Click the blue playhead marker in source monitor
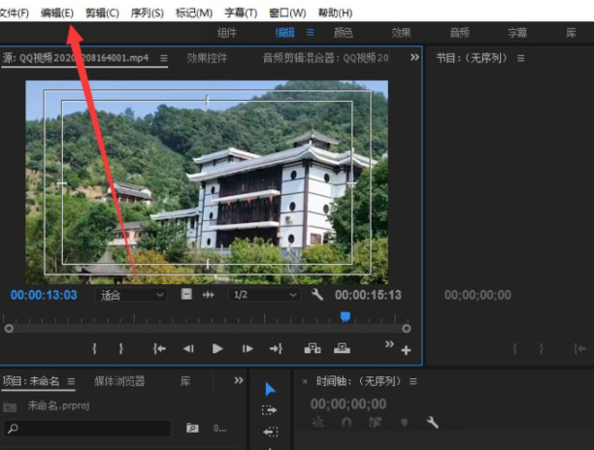 346,317
